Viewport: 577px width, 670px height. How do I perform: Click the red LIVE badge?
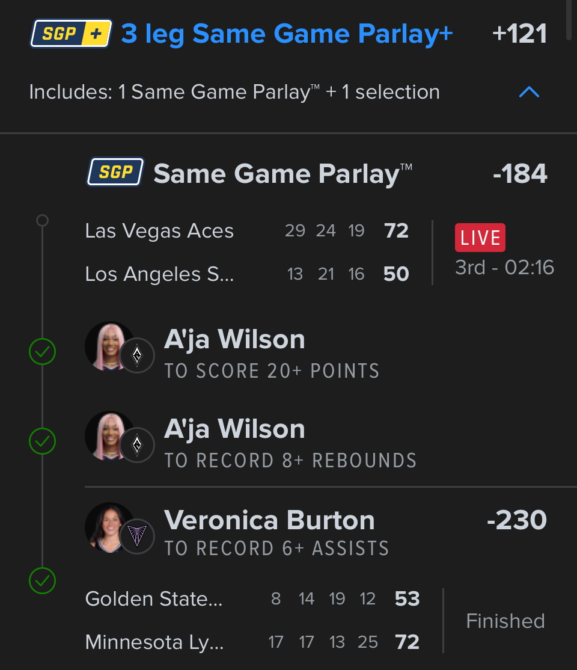click(480, 238)
